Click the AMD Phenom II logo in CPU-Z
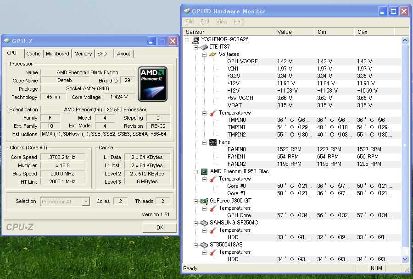Viewport: 413px width, 279px height. (152, 84)
